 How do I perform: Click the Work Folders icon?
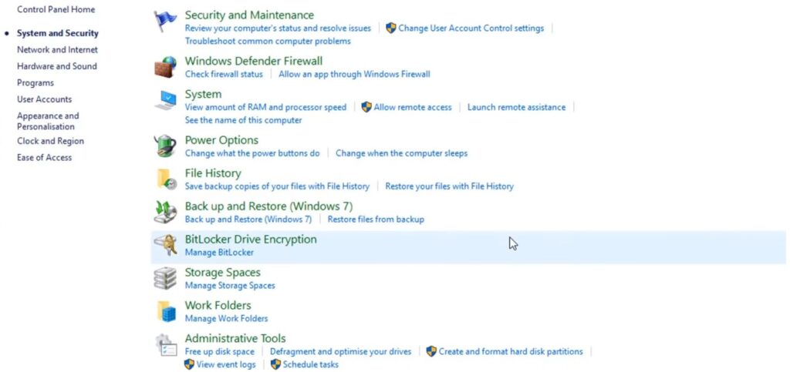[x=166, y=312]
